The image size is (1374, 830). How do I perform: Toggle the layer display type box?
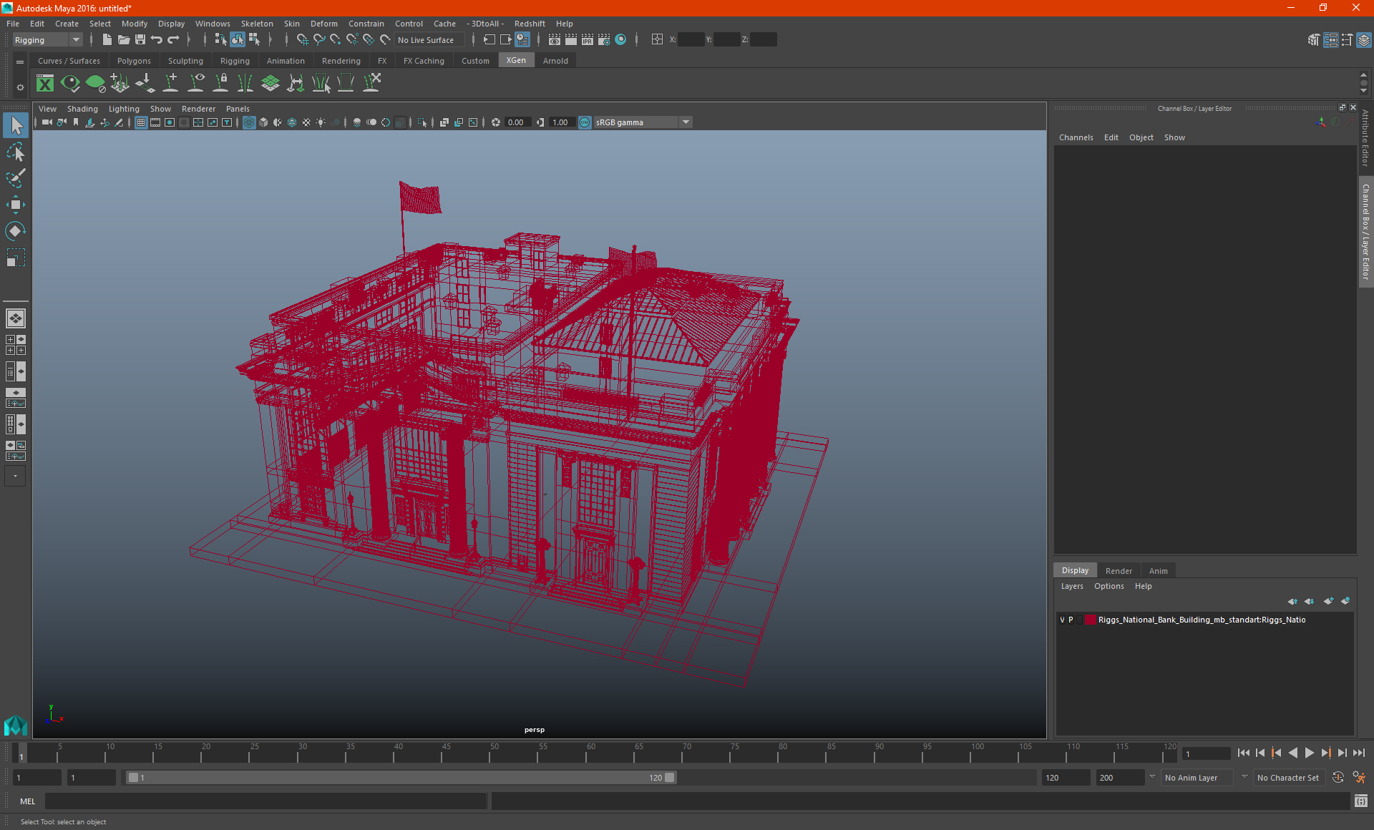point(1079,620)
